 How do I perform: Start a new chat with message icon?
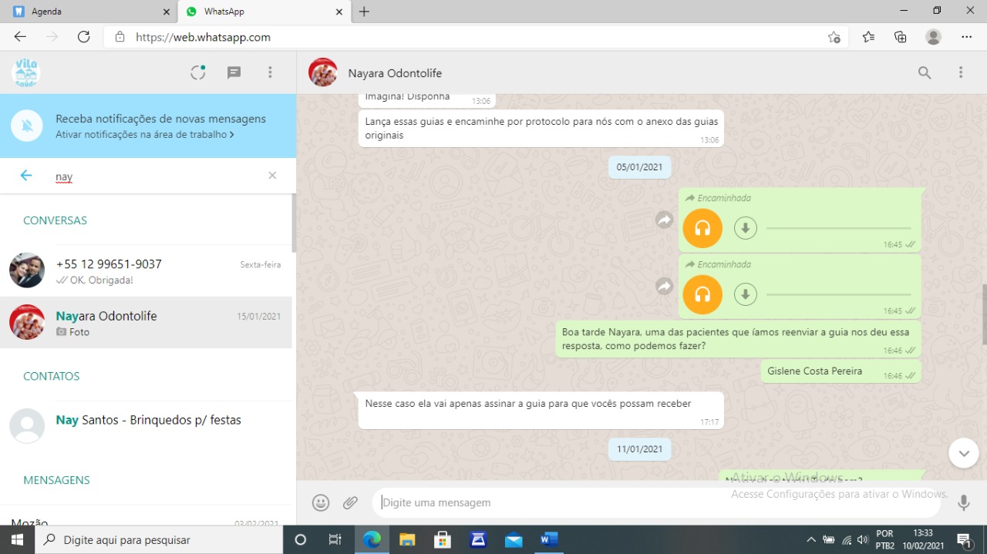[x=234, y=72]
